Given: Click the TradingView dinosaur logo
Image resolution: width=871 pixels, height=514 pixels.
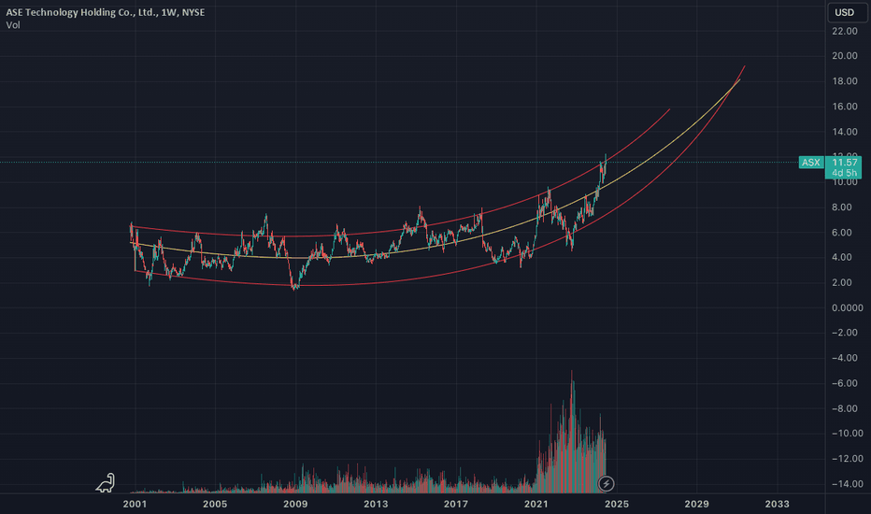Looking at the screenshot, I should point(105,483).
